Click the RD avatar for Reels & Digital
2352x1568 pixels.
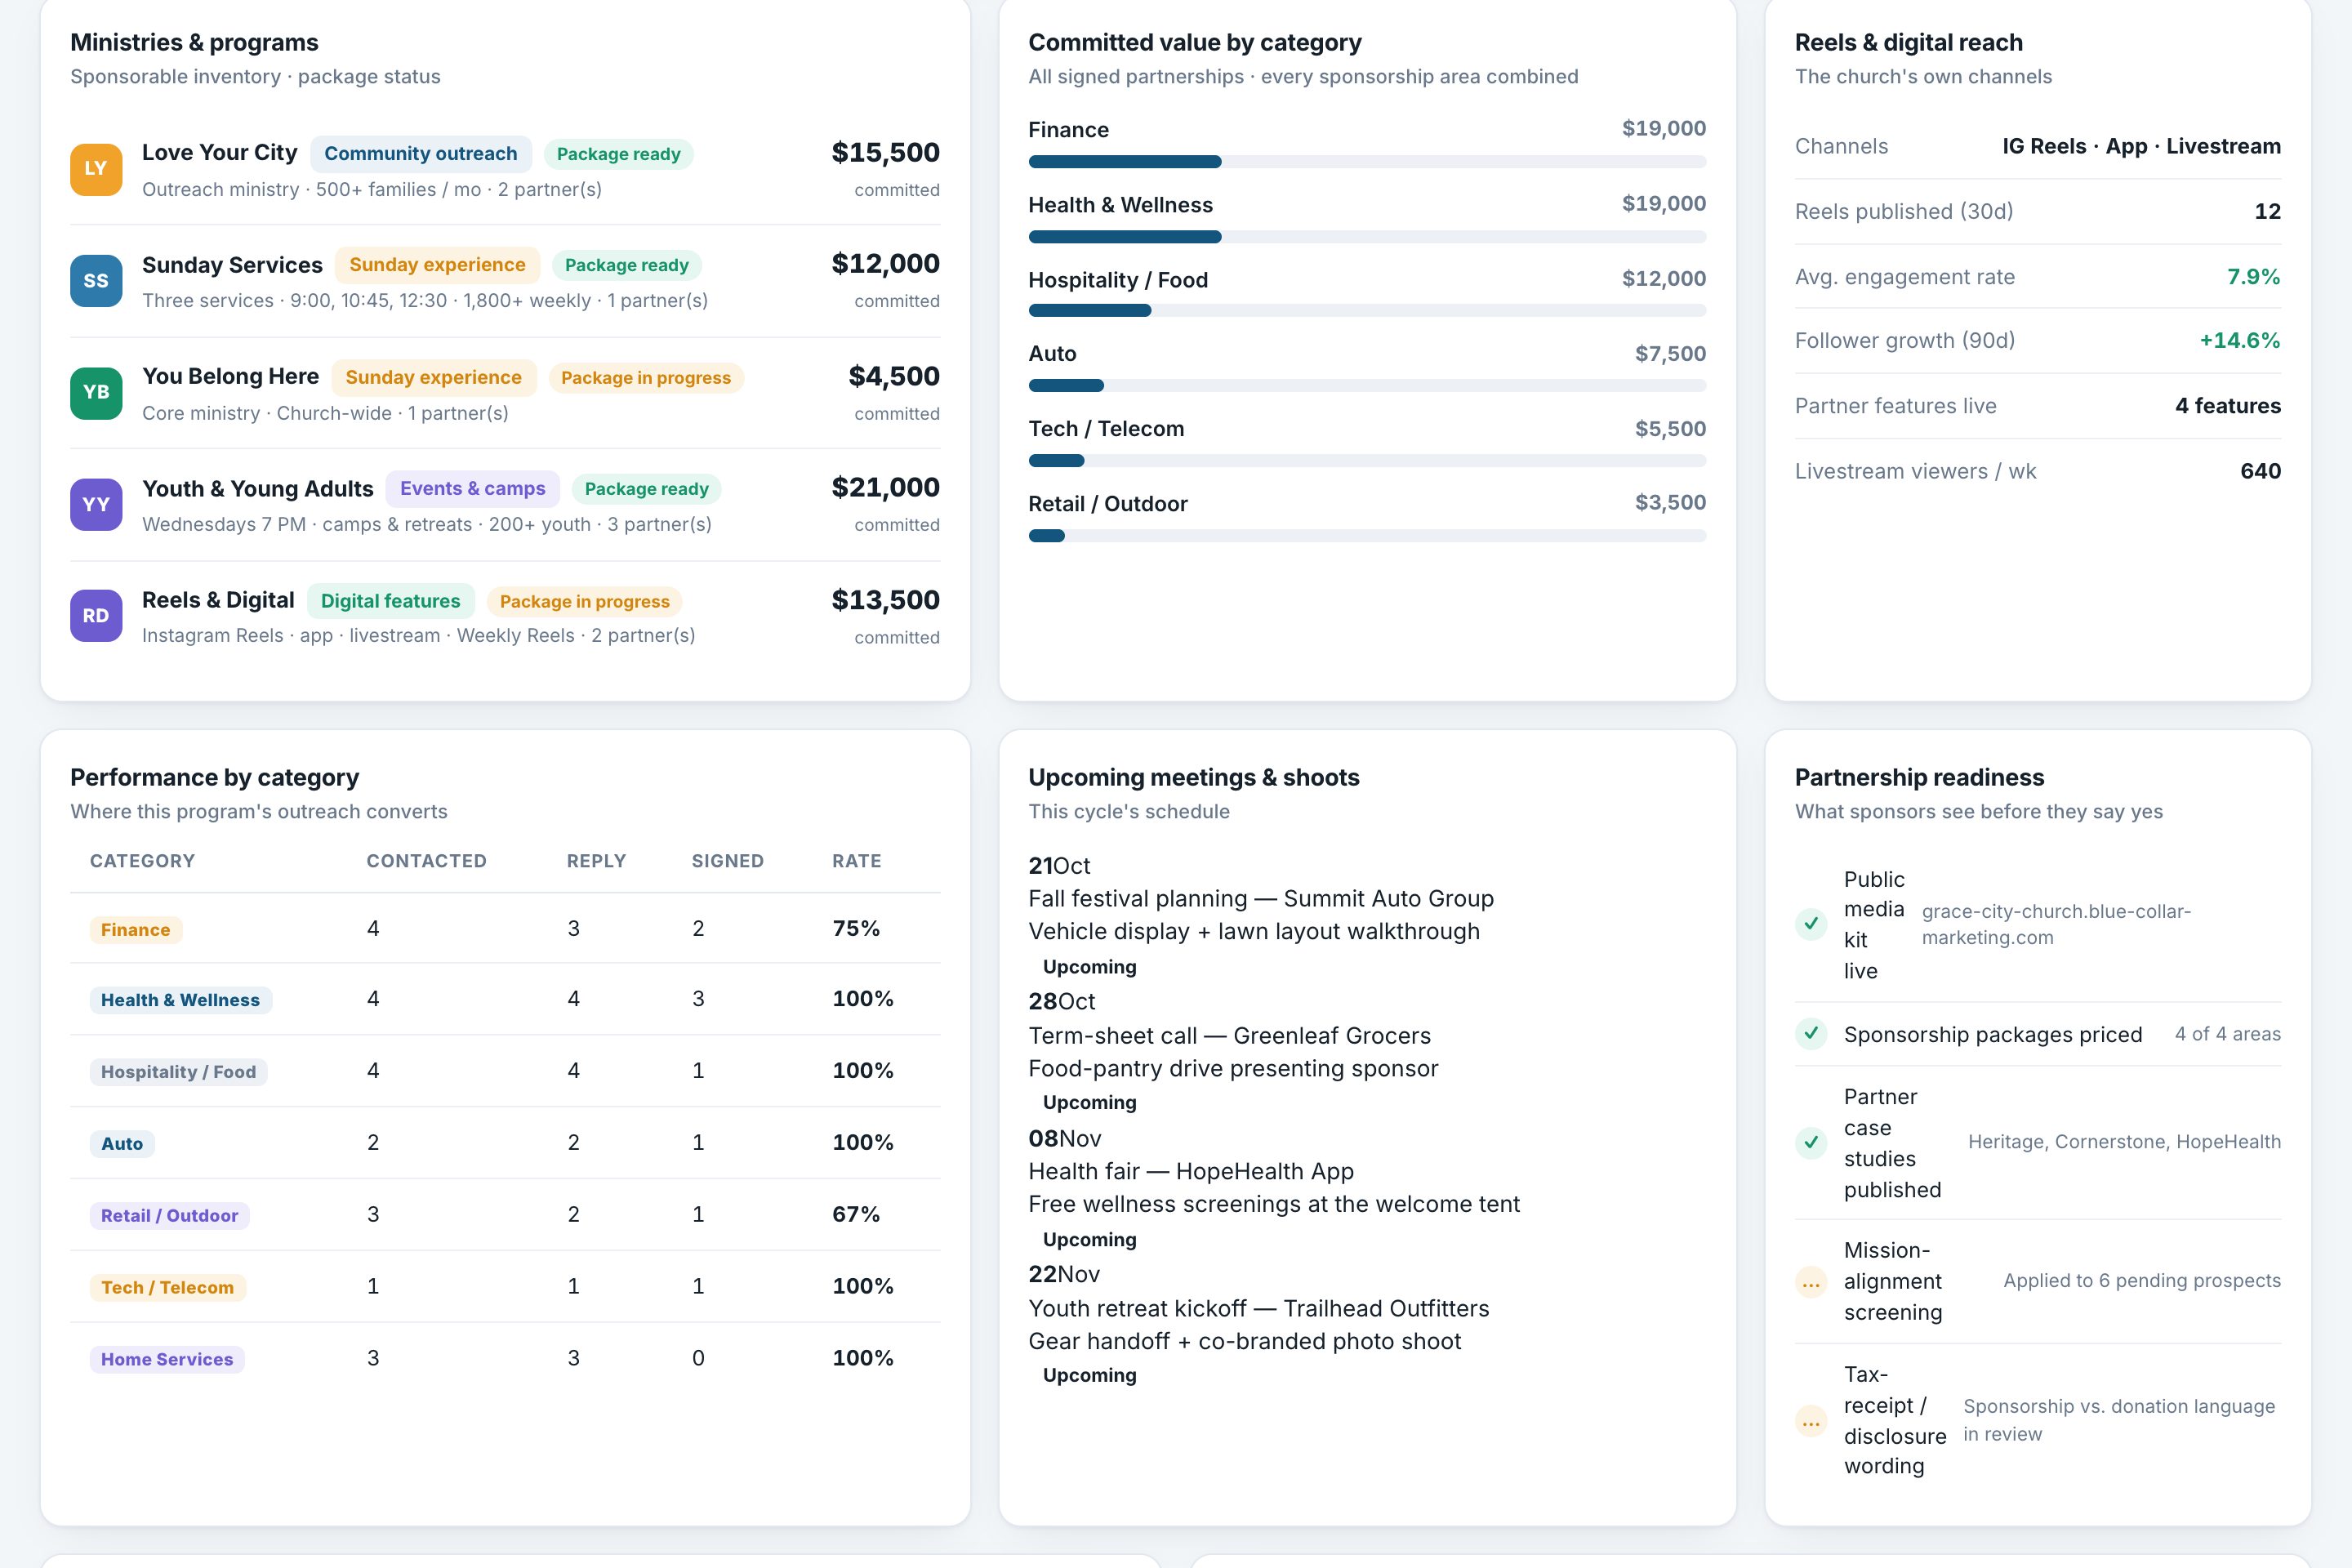click(x=96, y=616)
